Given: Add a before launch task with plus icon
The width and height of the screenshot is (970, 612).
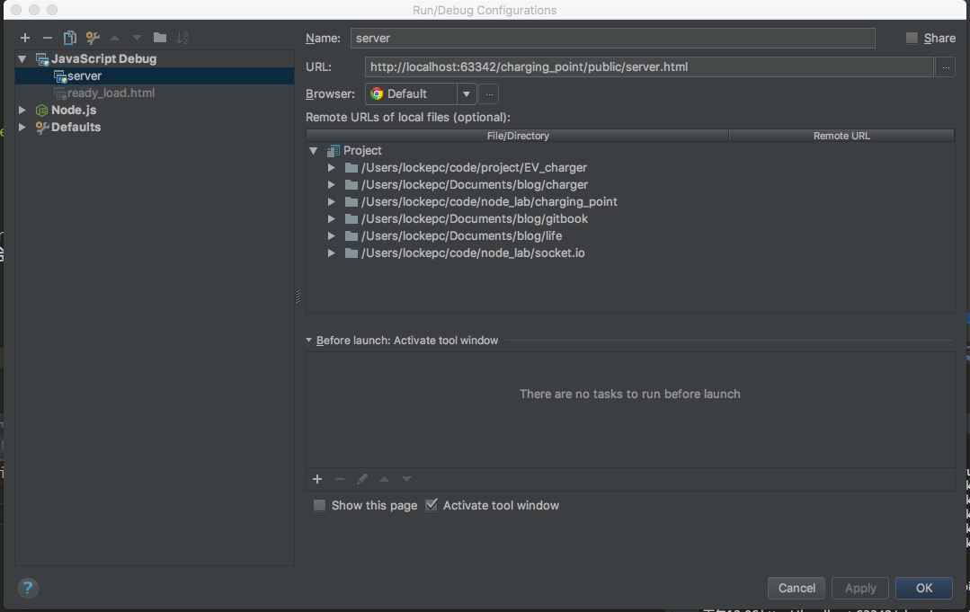Looking at the screenshot, I should [317, 479].
